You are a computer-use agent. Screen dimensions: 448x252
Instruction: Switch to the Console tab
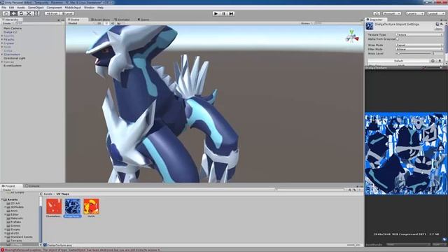tap(32, 185)
